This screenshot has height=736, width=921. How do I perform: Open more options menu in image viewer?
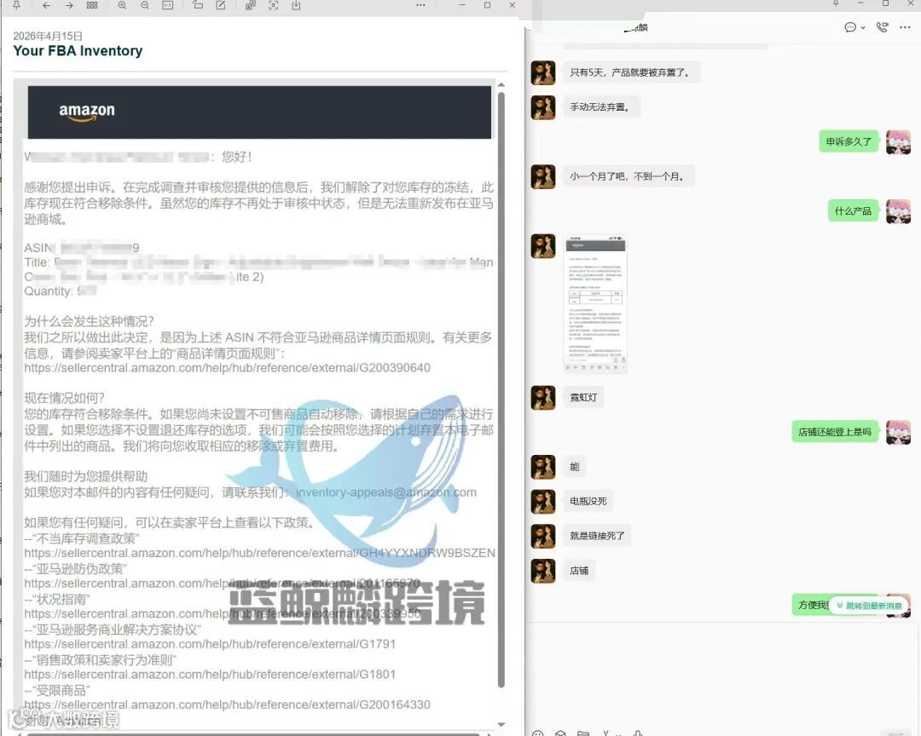420,5
